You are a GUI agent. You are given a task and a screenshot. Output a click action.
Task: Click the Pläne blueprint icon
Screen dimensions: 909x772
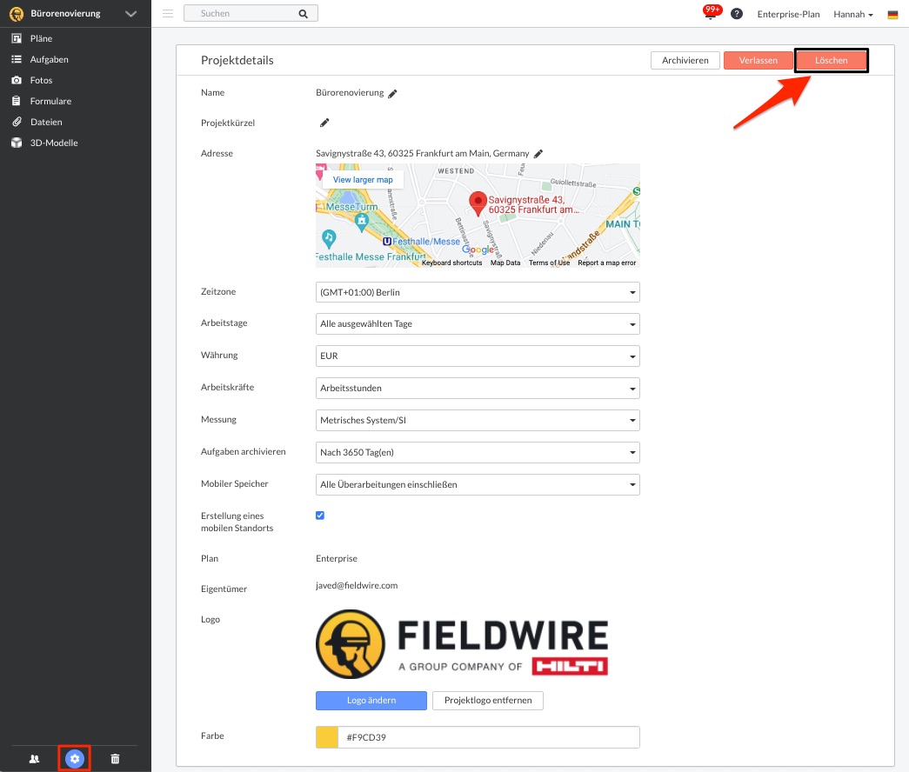17,38
